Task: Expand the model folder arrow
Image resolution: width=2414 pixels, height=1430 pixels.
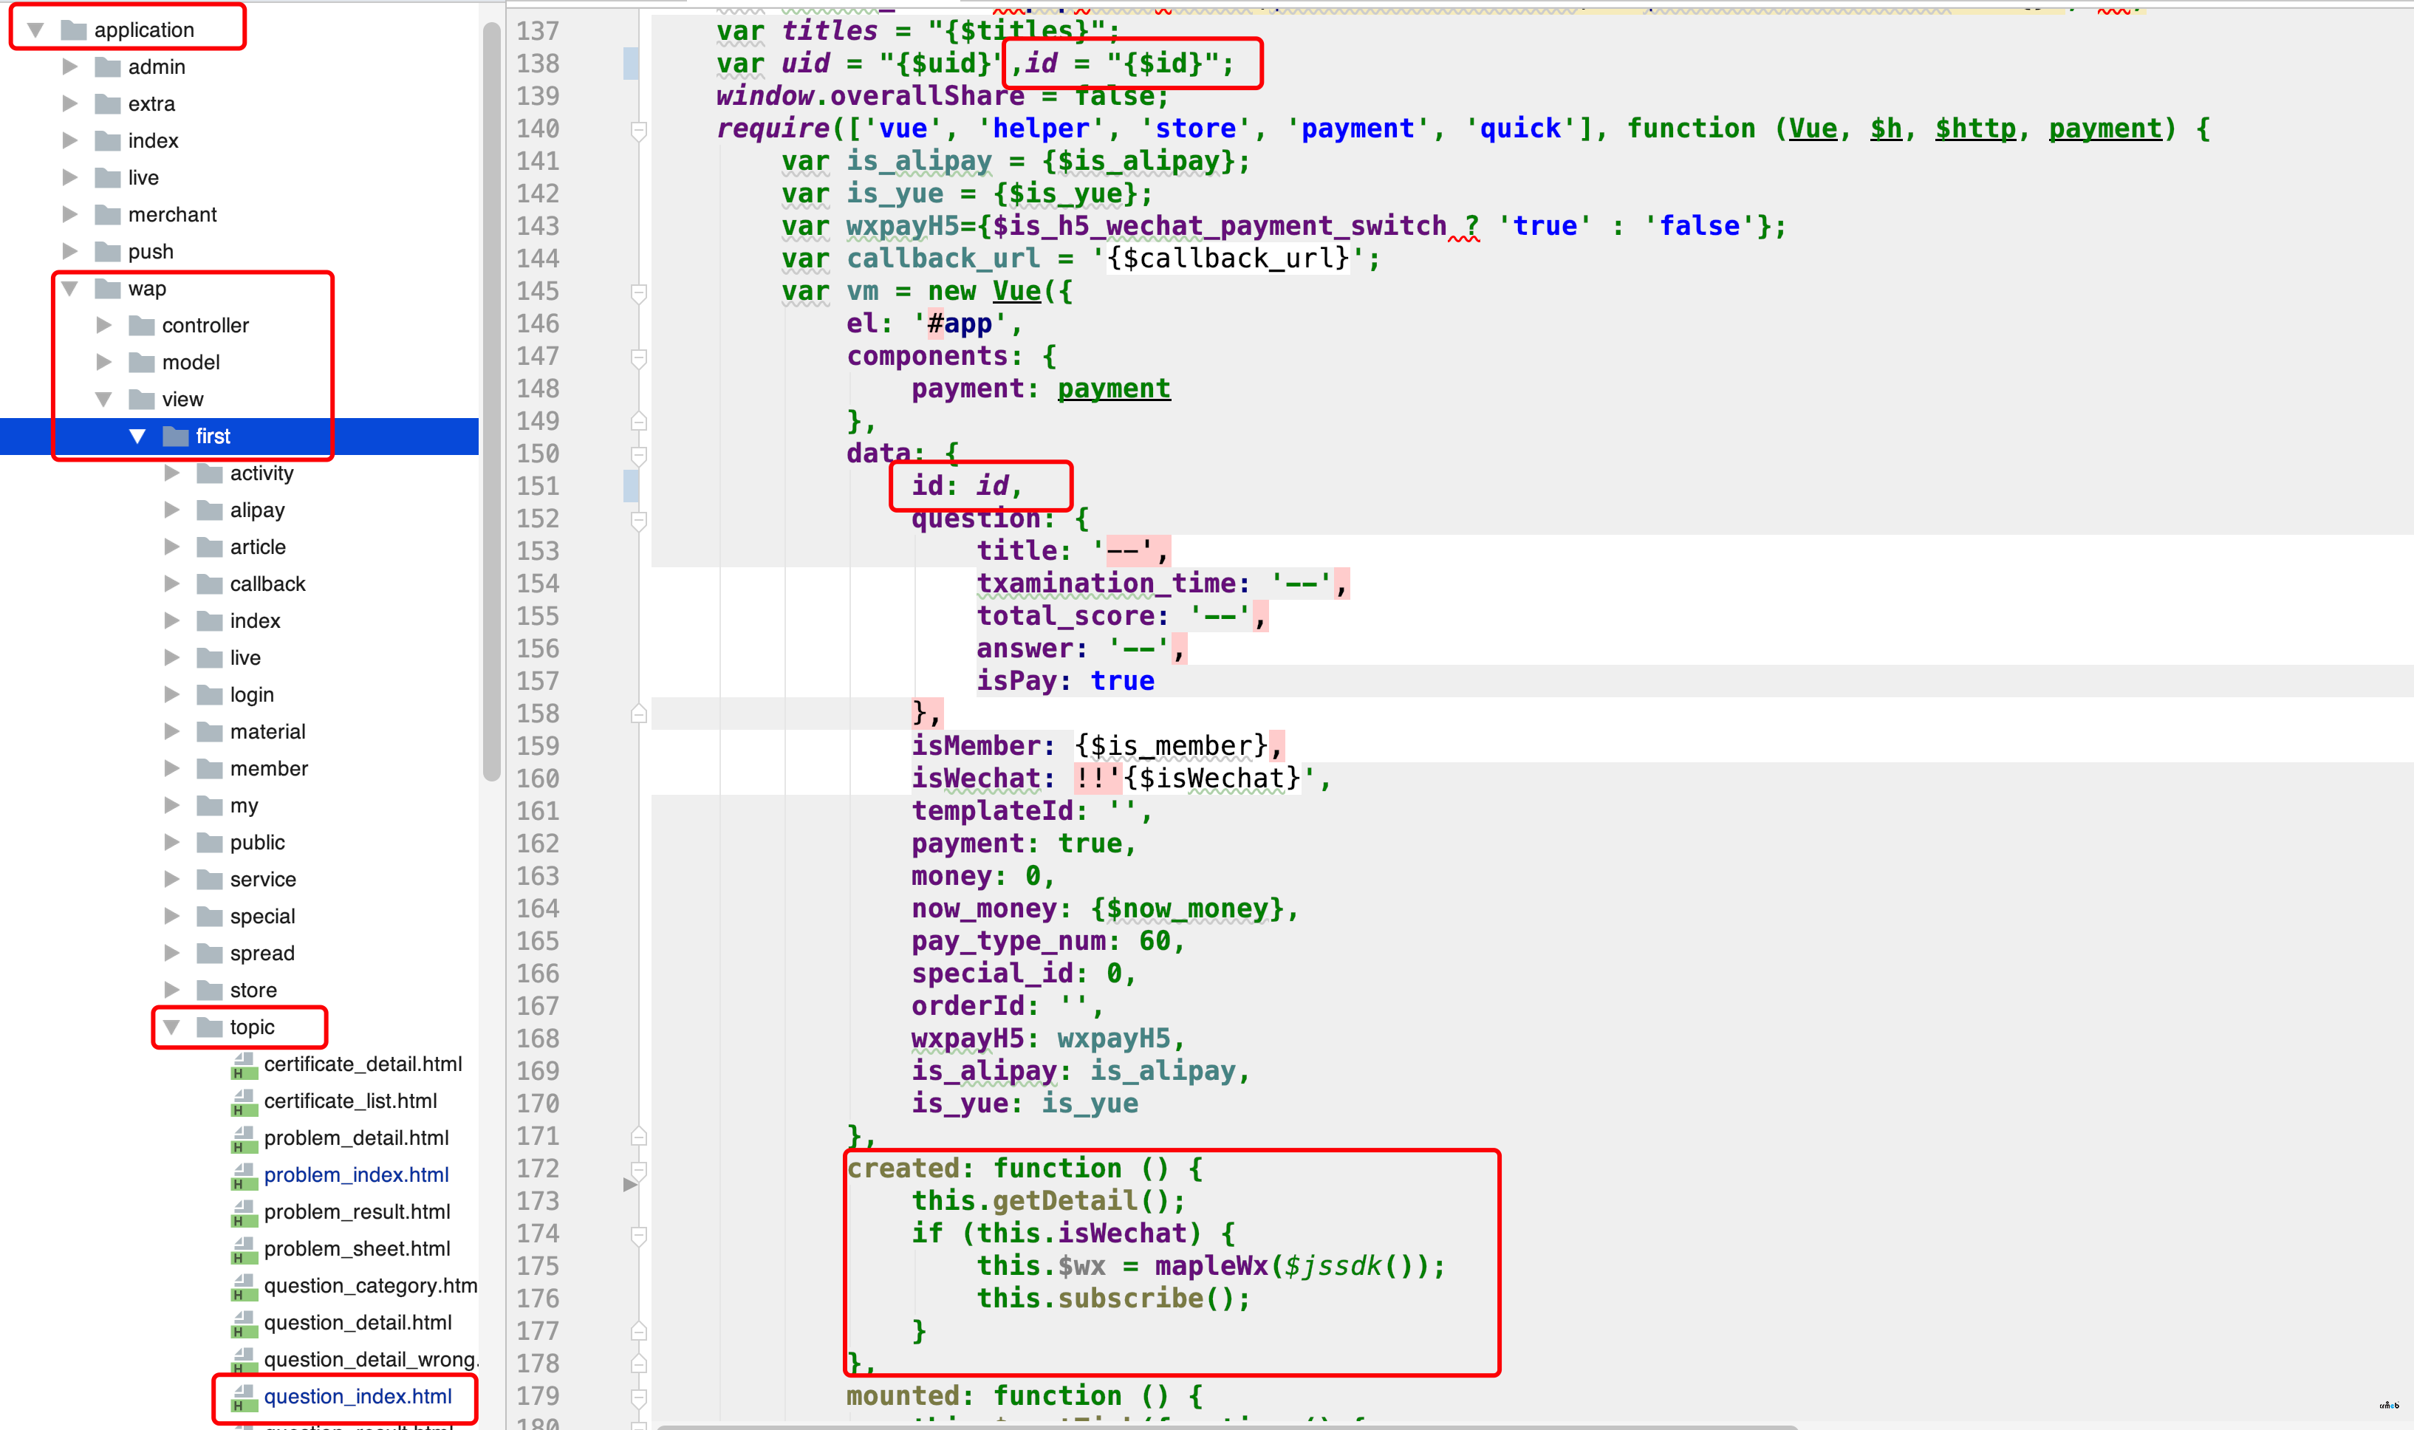Action: [103, 363]
